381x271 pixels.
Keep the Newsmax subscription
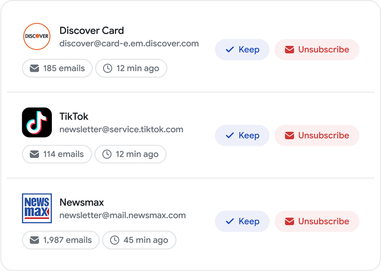(242, 221)
